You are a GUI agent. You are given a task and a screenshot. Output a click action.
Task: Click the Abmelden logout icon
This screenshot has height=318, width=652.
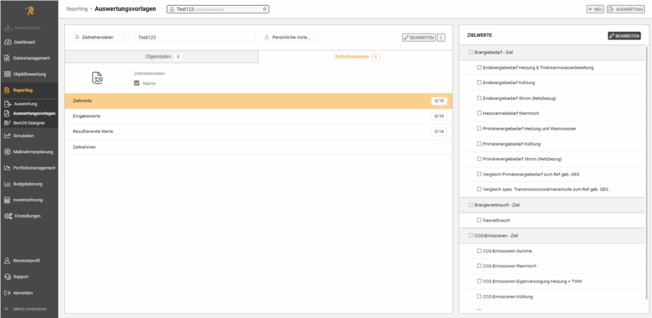(8, 293)
